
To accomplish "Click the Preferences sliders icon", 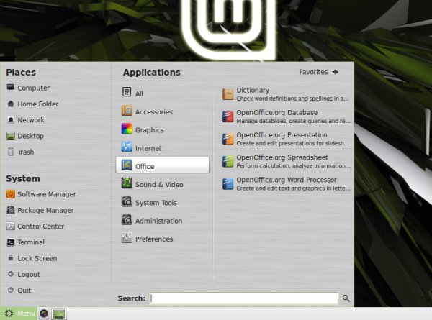I will tap(127, 237).
